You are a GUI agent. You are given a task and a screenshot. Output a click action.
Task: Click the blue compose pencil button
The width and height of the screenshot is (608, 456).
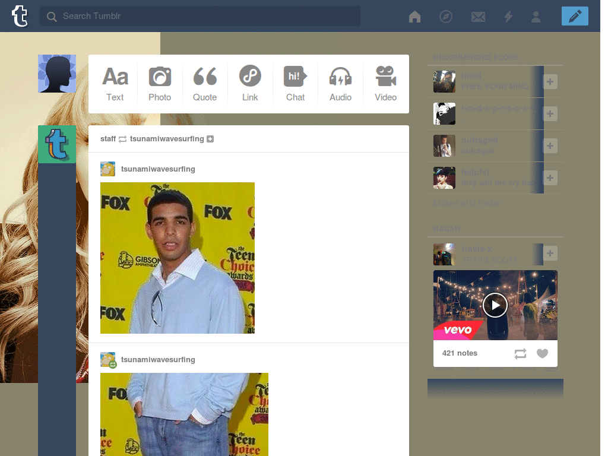pyautogui.click(x=575, y=16)
